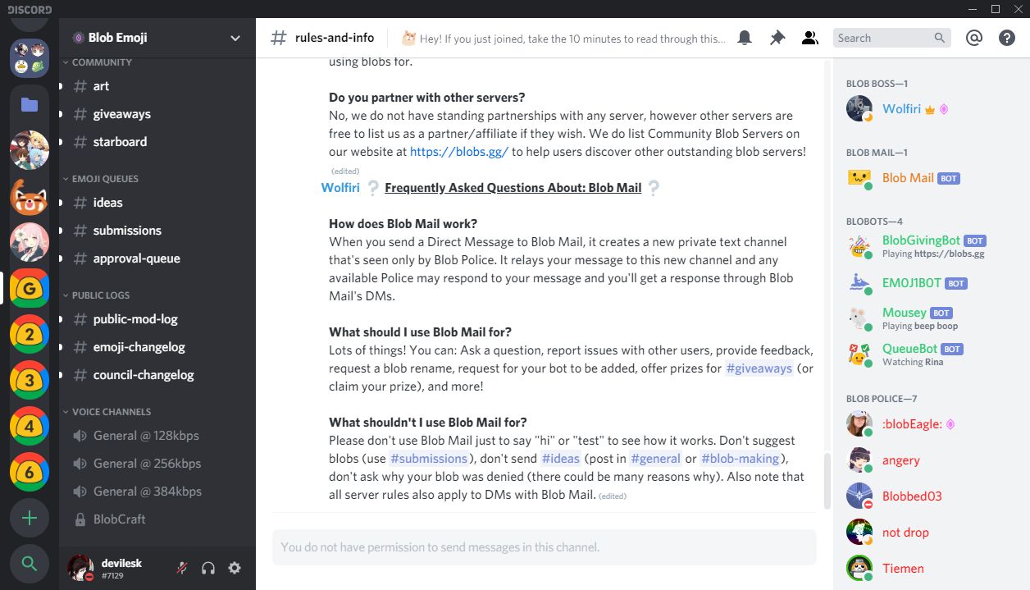Deafen audio with headphones icon
This screenshot has height=590, width=1030.
point(207,568)
